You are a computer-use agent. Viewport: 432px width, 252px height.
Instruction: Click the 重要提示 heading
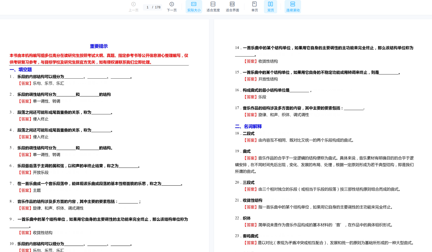[x=99, y=46]
